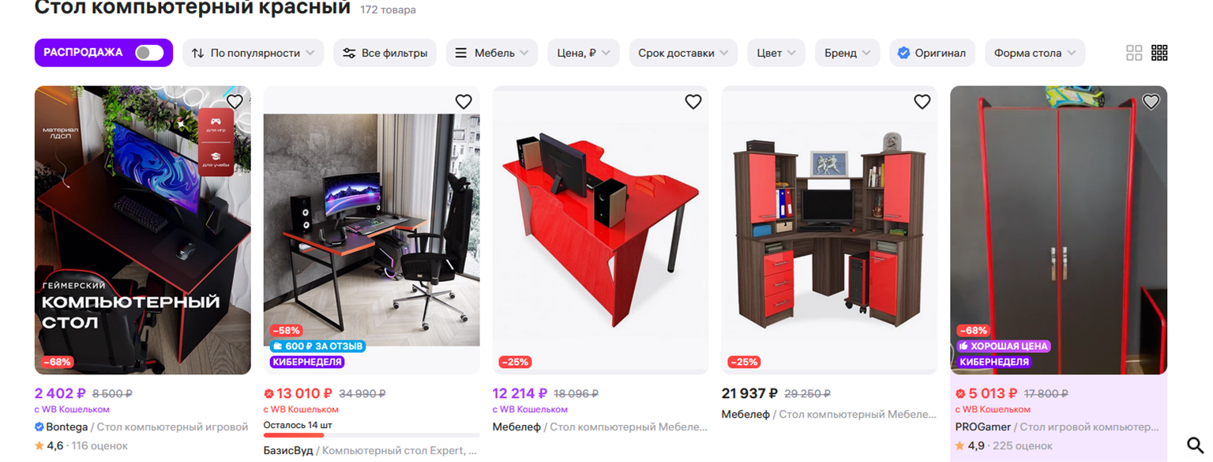1213x462 pixels.
Task: Toggle the Распродажа sale switch
Action: (149, 53)
